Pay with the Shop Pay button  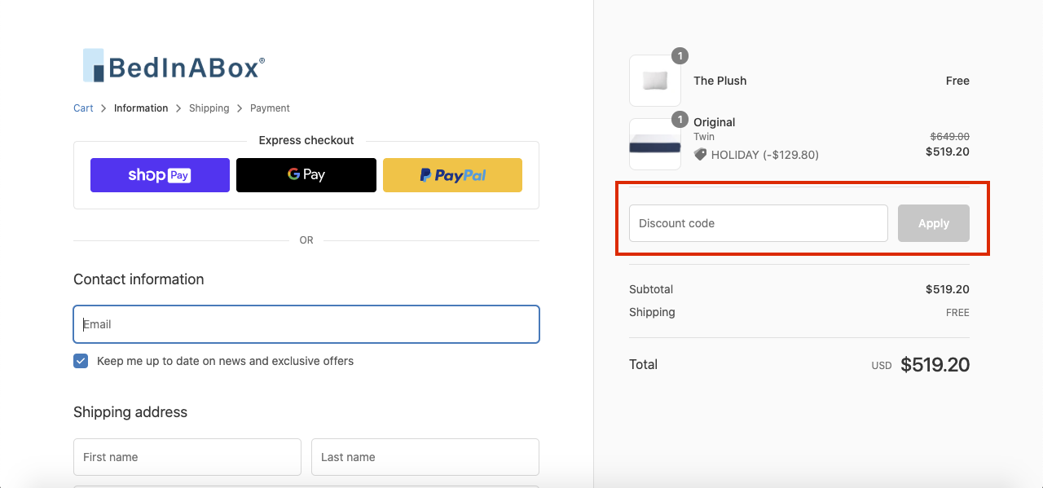(160, 175)
